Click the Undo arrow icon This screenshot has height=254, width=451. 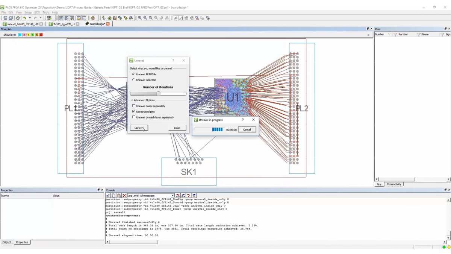(24, 18)
